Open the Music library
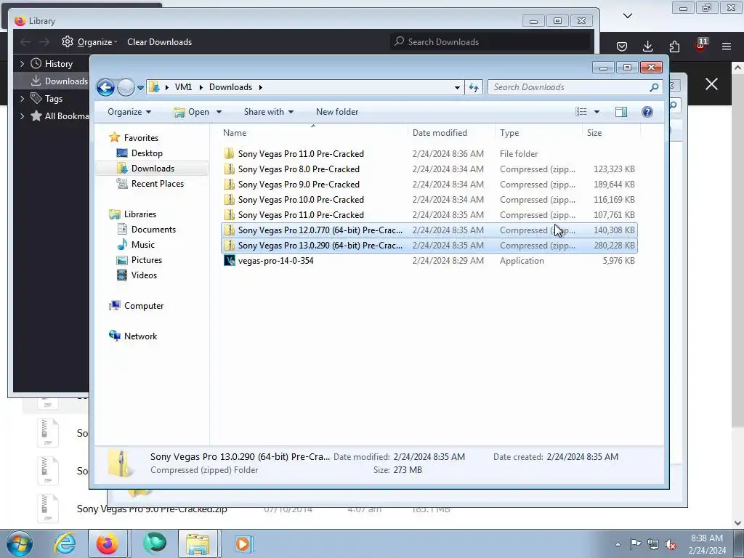 [142, 245]
